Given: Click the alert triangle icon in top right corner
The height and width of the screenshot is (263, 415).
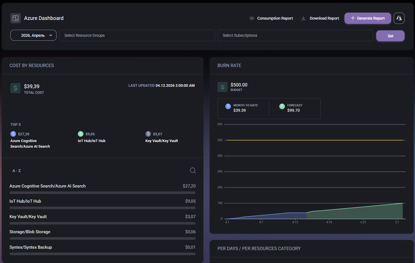Looking at the screenshot, I should (399, 18).
